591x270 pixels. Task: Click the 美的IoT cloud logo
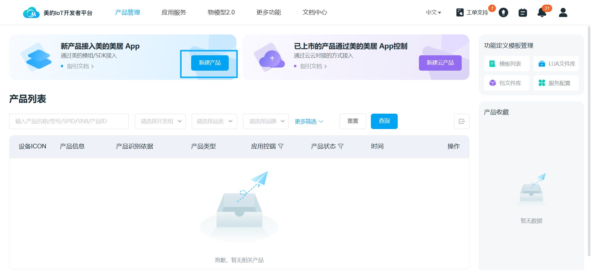(31, 13)
